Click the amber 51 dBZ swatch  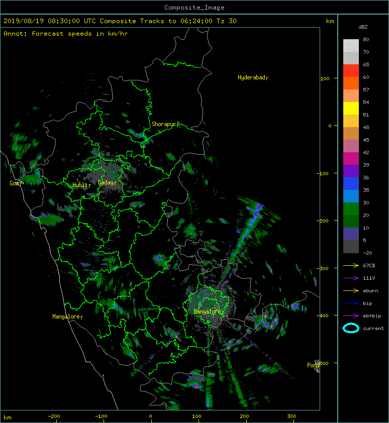[351, 121]
